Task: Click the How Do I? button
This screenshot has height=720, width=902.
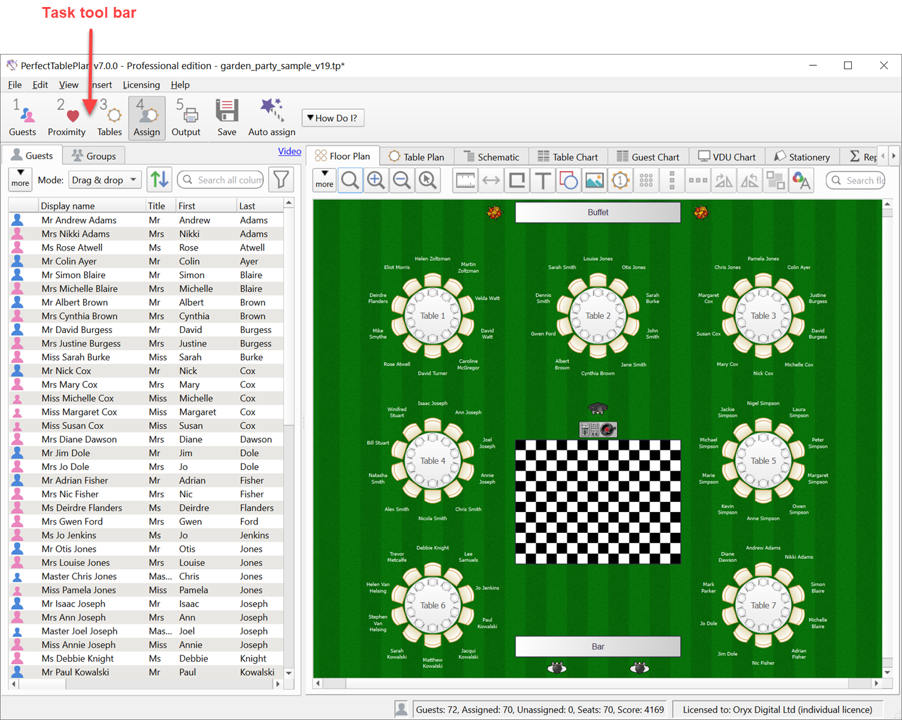Action: click(332, 117)
